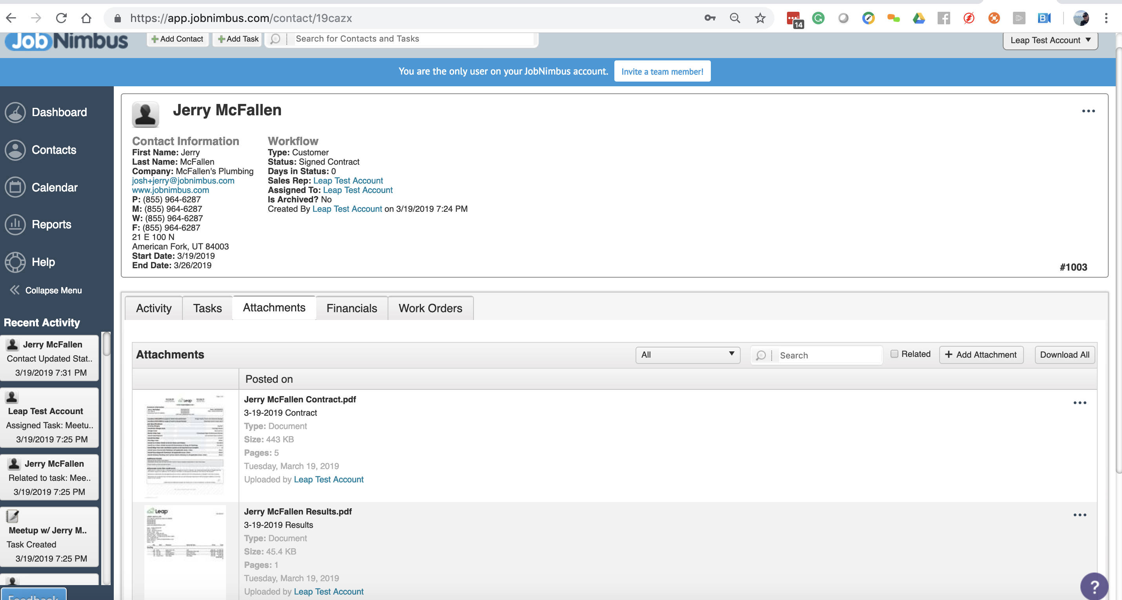
Task: Bookmark this page with the star icon
Action: tap(760, 18)
